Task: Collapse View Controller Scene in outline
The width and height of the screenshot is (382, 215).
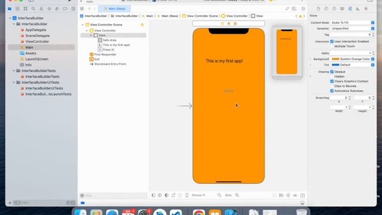Action: [82, 24]
